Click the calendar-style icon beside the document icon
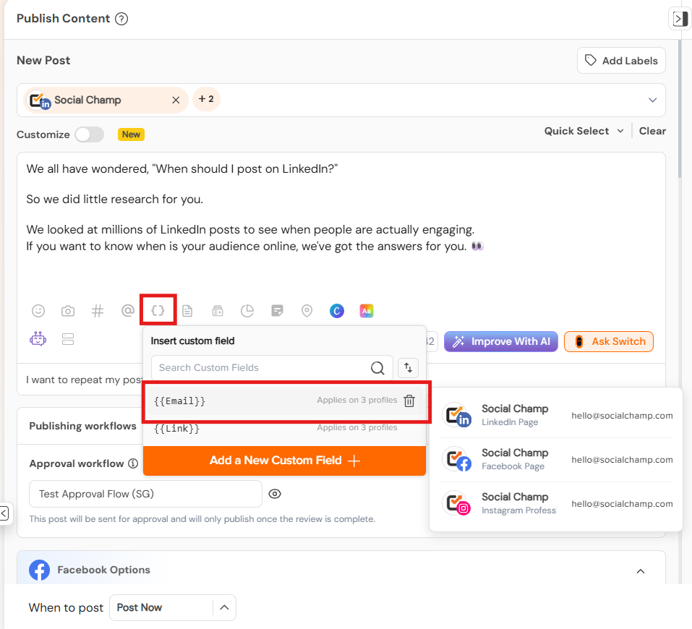 pyautogui.click(x=218, y=311)
